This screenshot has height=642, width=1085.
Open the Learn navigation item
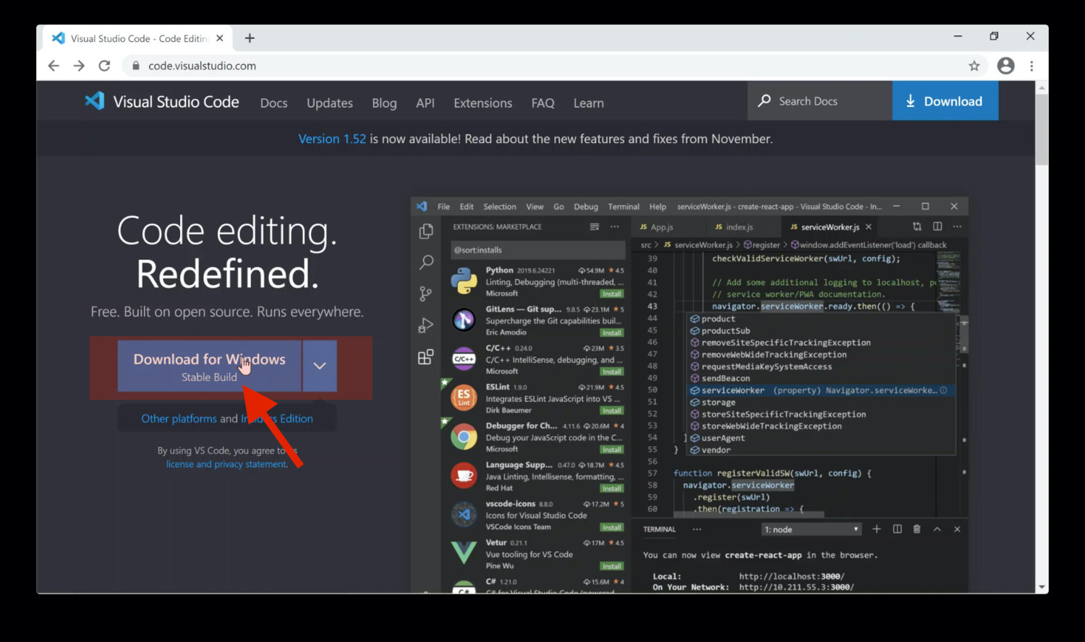(589, 103)
